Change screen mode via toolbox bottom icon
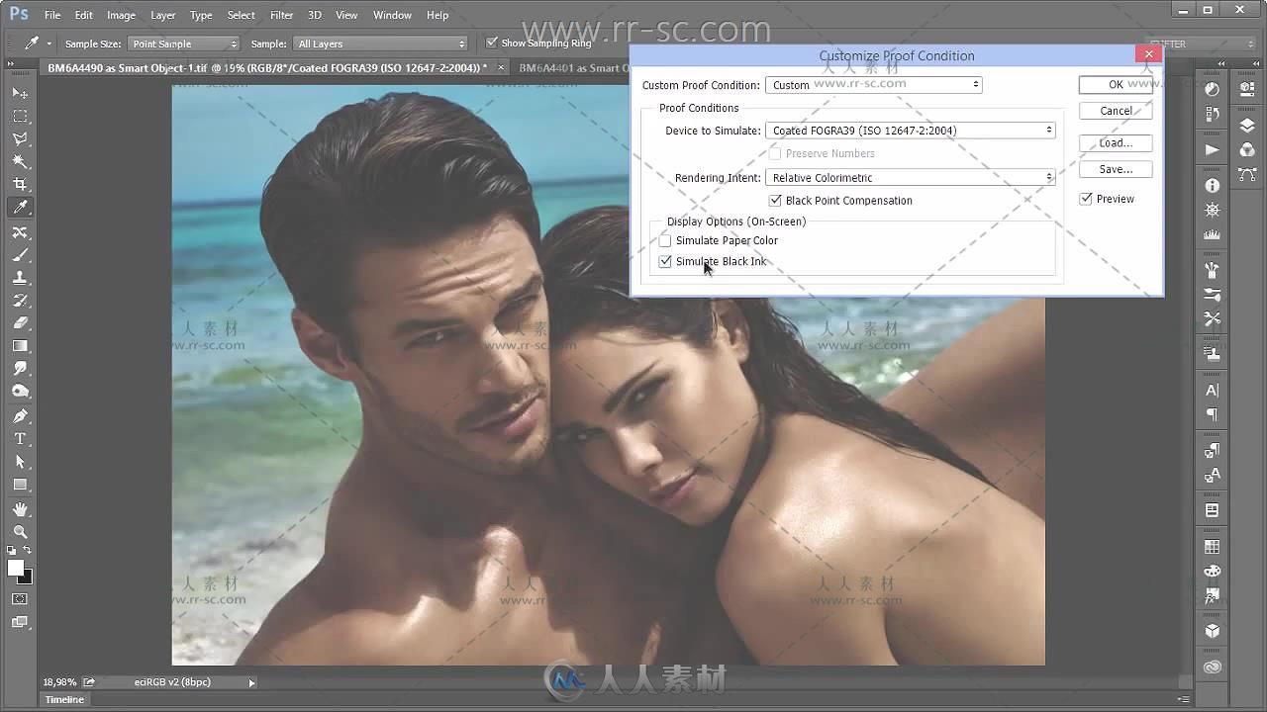 [20, 622]
